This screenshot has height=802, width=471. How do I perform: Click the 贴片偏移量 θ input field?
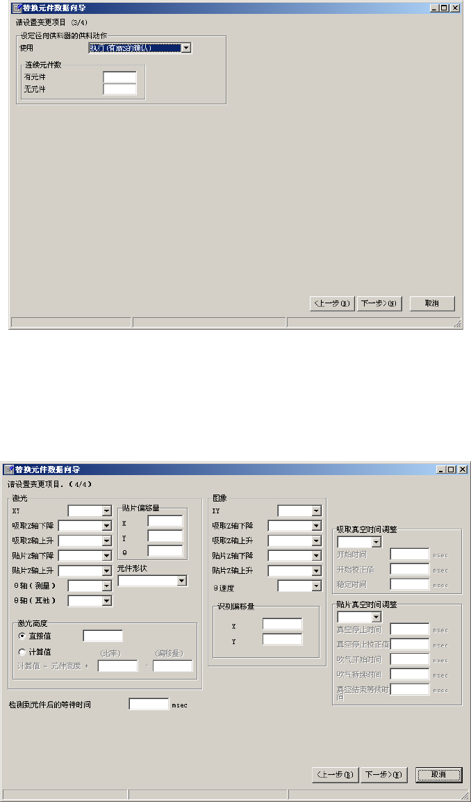coord(165,551)
